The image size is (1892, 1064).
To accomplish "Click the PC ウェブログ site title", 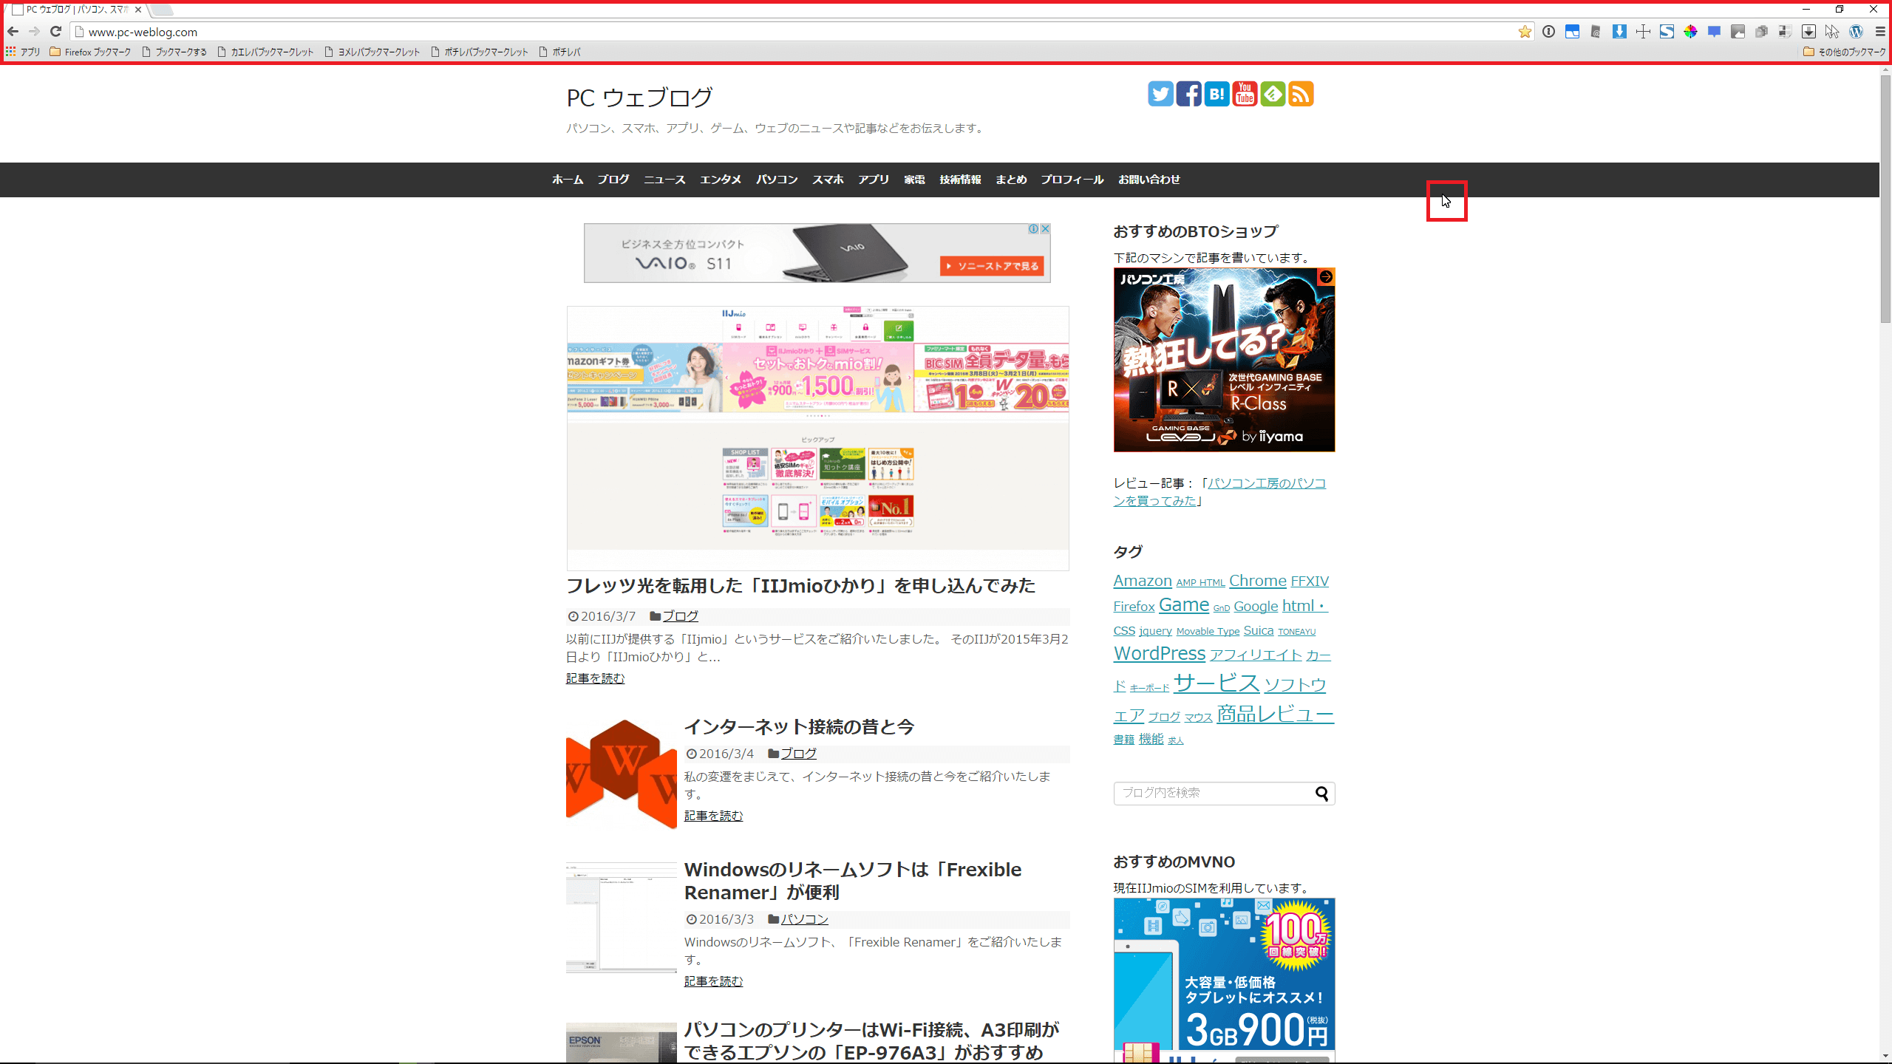I will 639,98.
